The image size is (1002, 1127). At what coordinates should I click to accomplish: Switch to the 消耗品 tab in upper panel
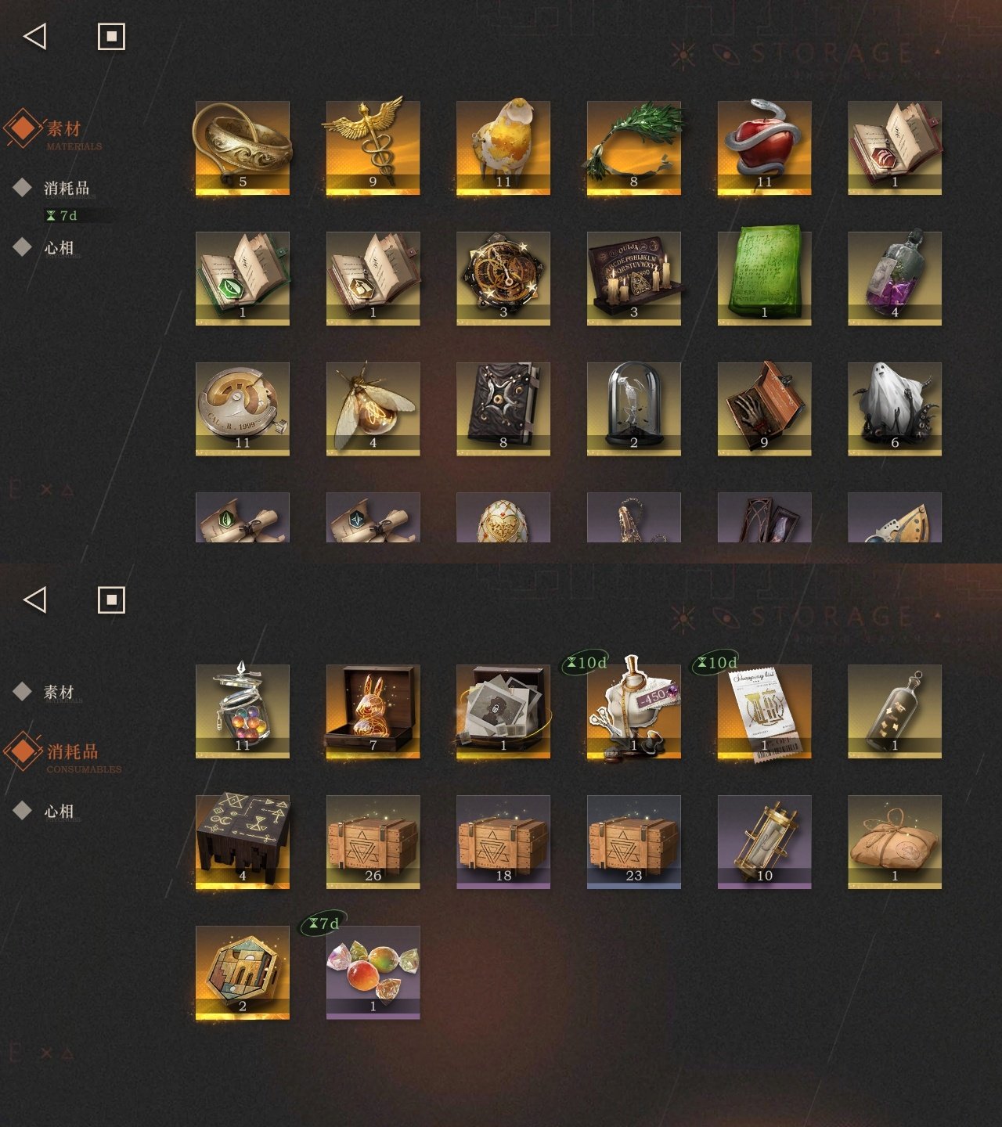(x=67, y=188)
